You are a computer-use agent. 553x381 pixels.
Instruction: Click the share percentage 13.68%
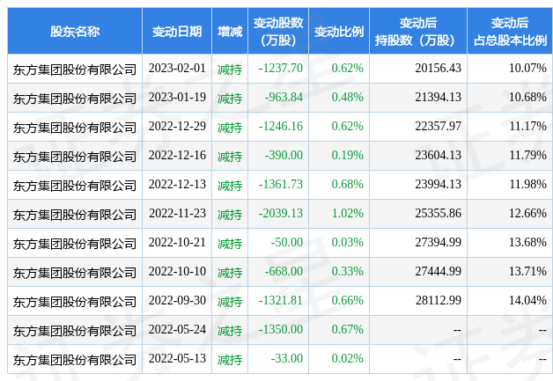pos(527,243)
